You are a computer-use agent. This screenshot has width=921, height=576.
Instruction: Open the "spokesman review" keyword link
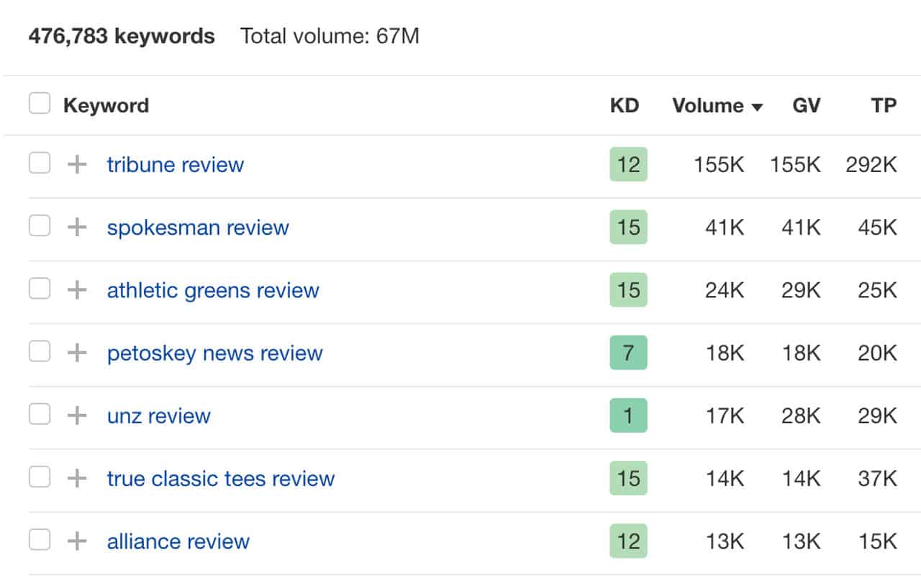(197, 228)
